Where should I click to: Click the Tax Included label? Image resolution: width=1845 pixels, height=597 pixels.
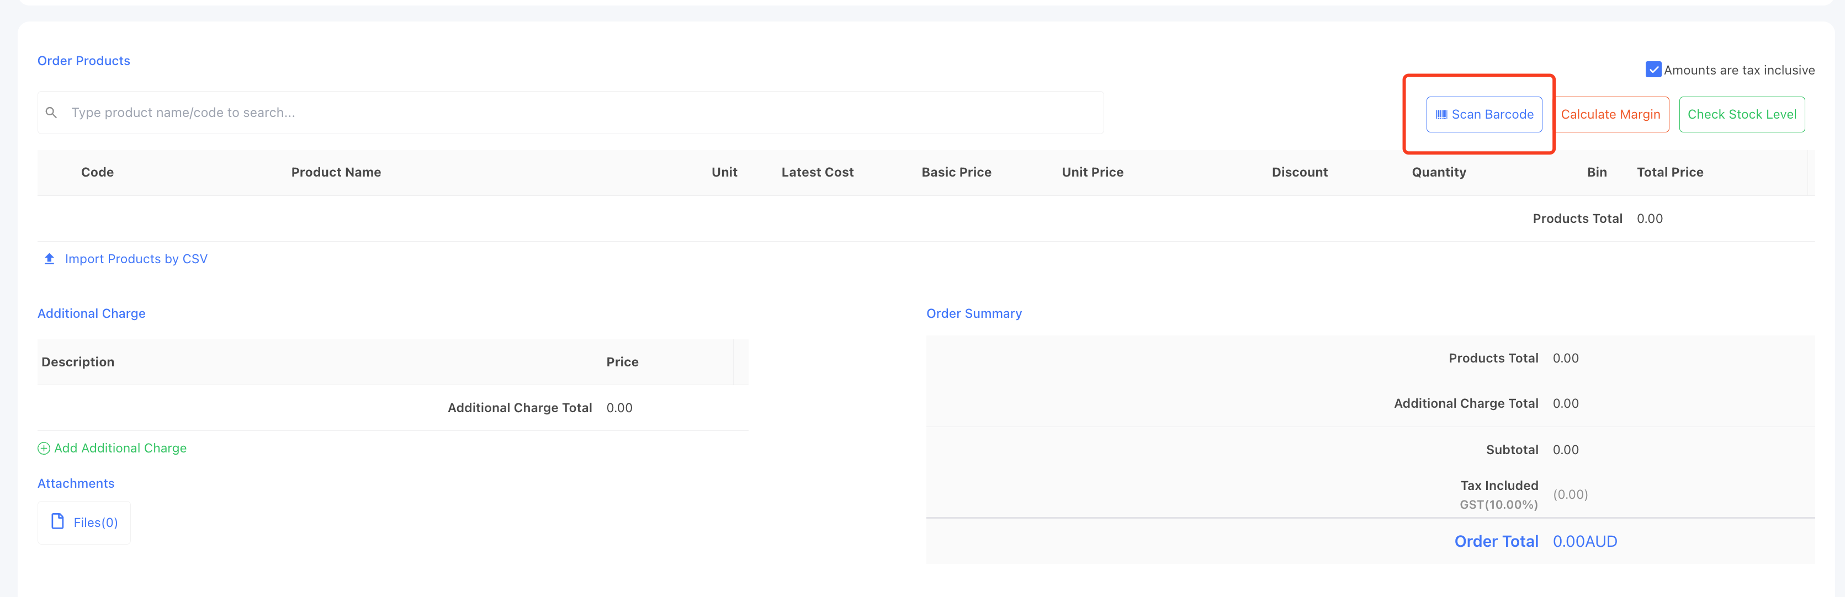tap(1499, 486)
